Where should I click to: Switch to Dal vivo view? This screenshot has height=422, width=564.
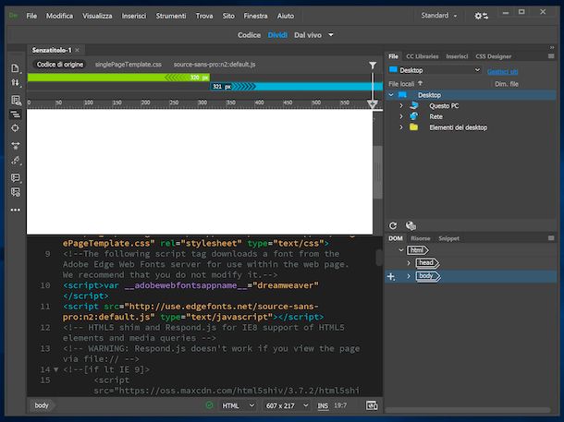pos(308,35)
